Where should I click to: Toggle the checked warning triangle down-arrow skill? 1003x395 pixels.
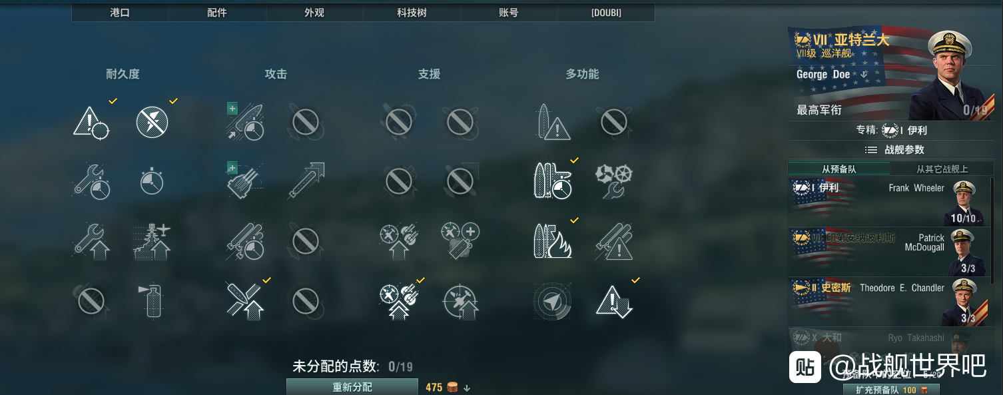pos(613,301)
